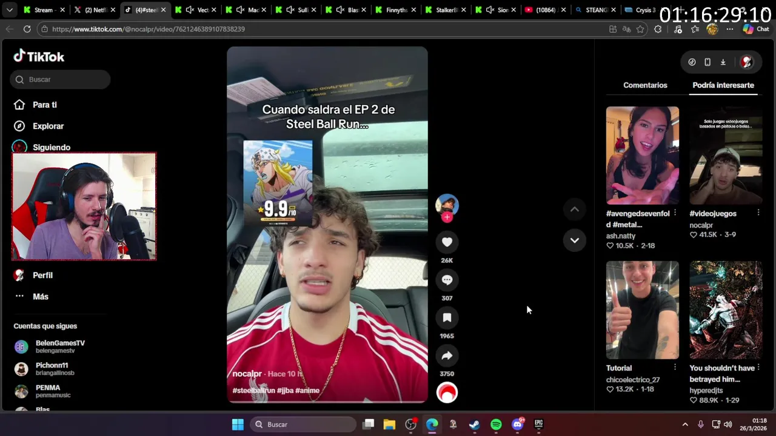Open the PENMA followed account
The width and height of the screenshot is (776, 436).
[42, 391]
